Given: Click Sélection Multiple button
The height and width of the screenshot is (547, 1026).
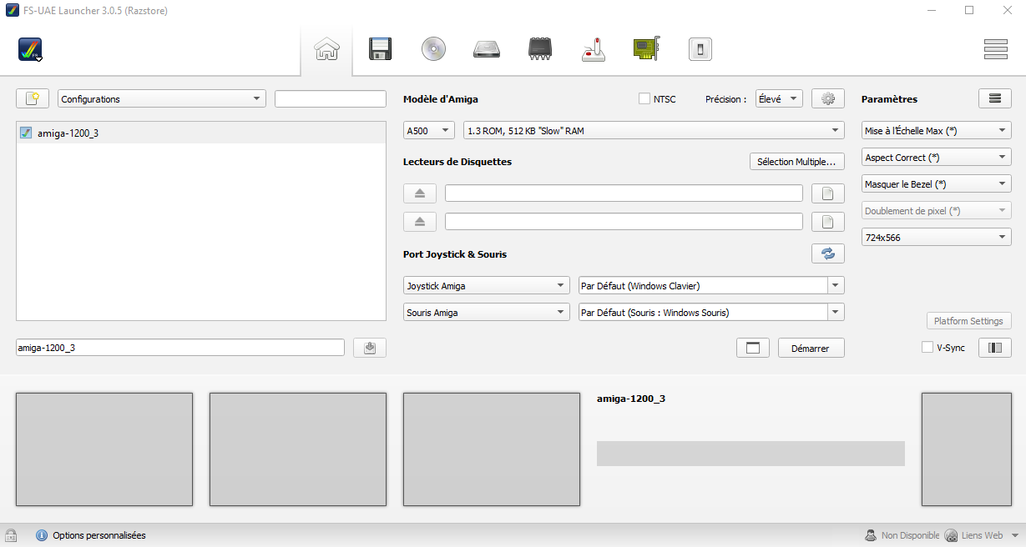Looking at the screenshot, I should (797, 162).
